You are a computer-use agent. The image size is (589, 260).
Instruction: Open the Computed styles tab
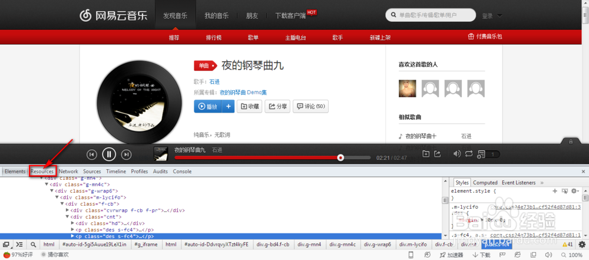[x=485, y=183]
